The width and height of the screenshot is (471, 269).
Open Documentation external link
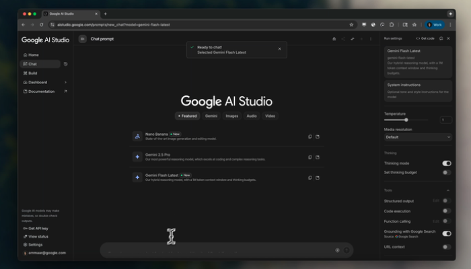coord(45,91)
